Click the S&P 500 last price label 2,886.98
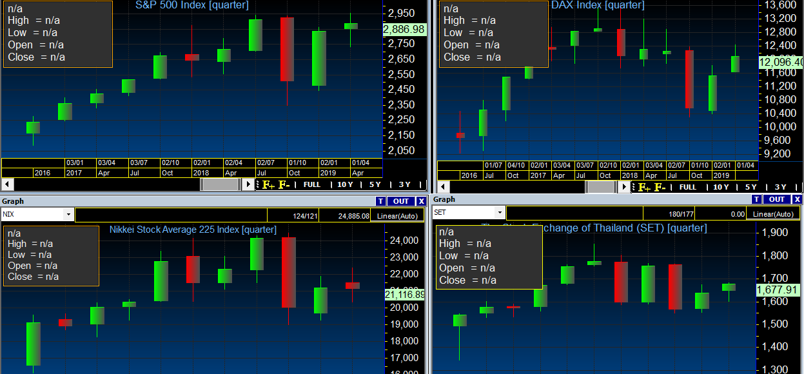The width and height of the screenshot is (804, 374). coord(404,29)
